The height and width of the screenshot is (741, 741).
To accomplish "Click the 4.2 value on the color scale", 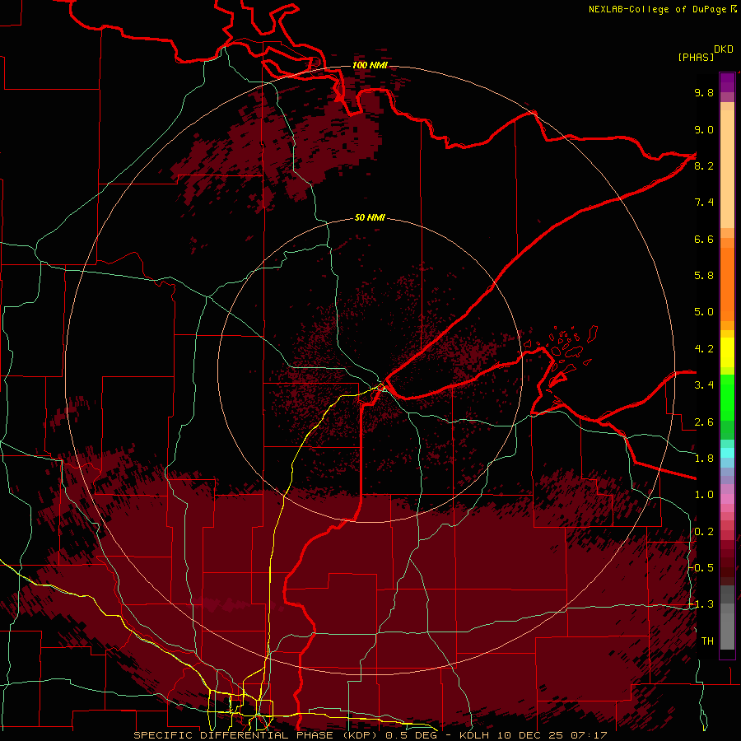I will 704,349.
